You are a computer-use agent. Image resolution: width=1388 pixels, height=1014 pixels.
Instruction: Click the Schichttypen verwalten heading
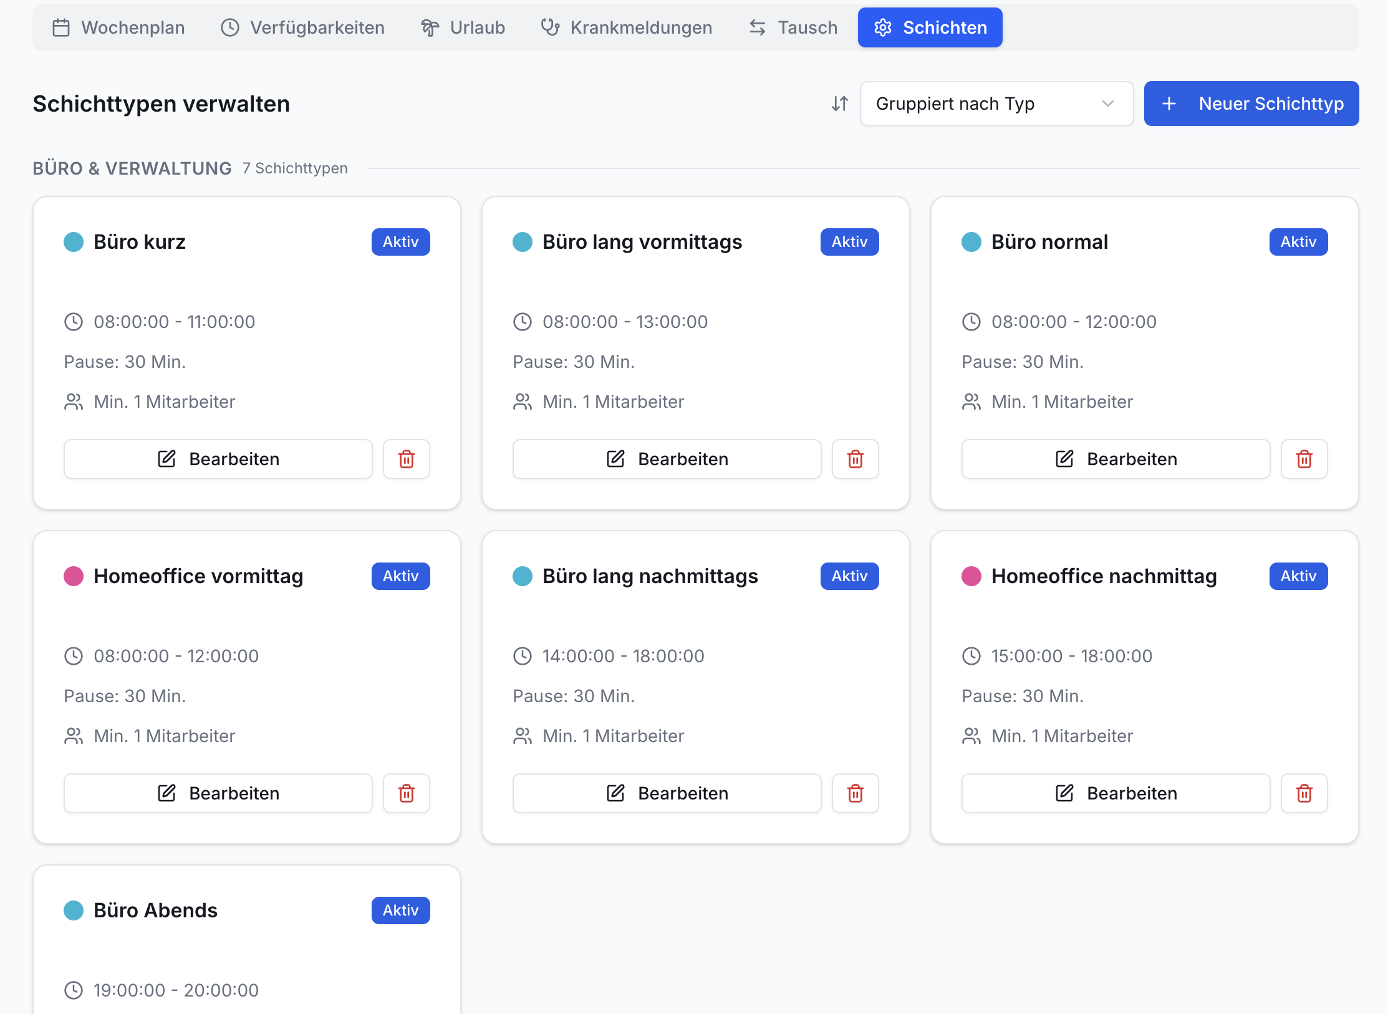pos(161,104)
